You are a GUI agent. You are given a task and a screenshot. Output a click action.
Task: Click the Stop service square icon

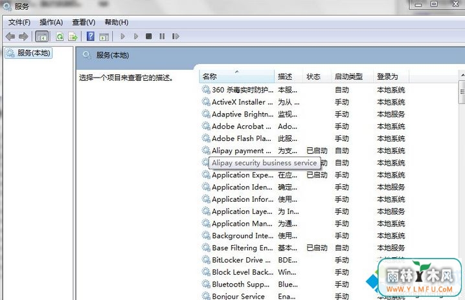pos(148,36)
